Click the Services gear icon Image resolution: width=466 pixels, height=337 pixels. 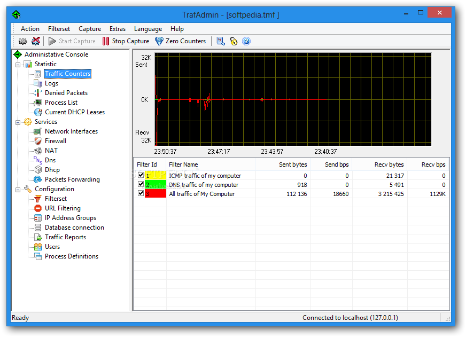[x=28, y=122]
